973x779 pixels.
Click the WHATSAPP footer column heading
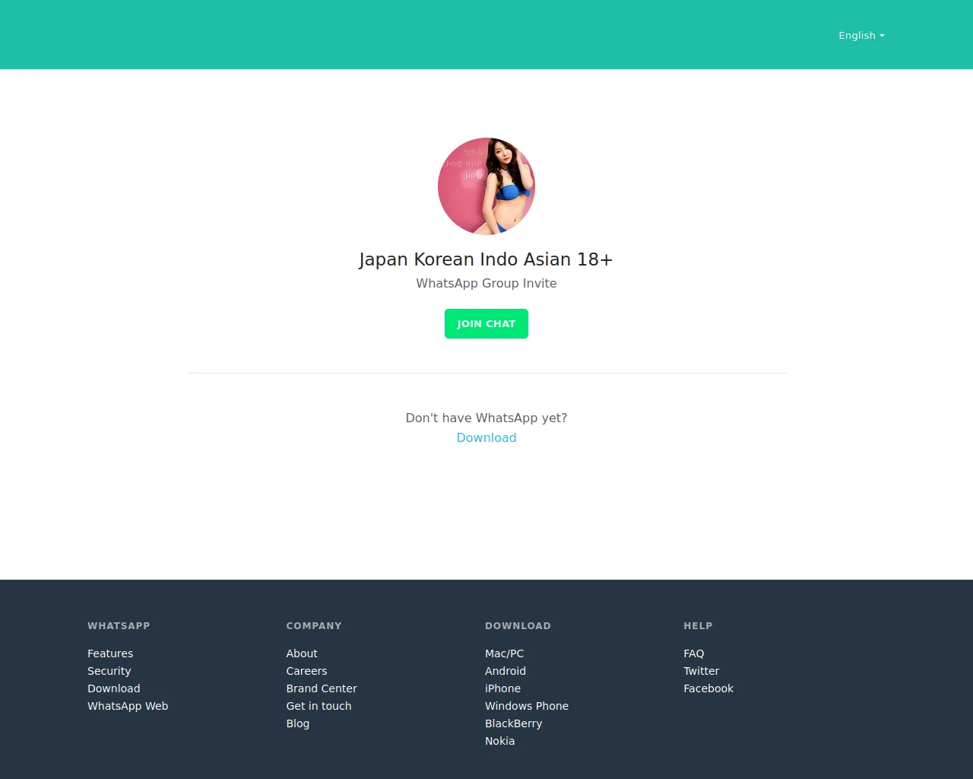point(119,626)
